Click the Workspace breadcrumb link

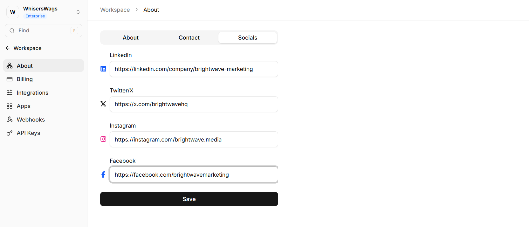coord(115,10)
